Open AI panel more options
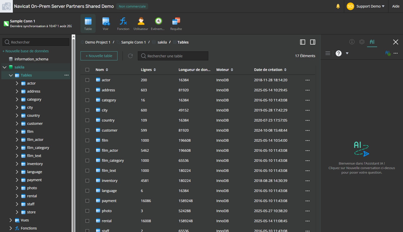The width and height of the screenshot is (403, 232). coord(396,53)
